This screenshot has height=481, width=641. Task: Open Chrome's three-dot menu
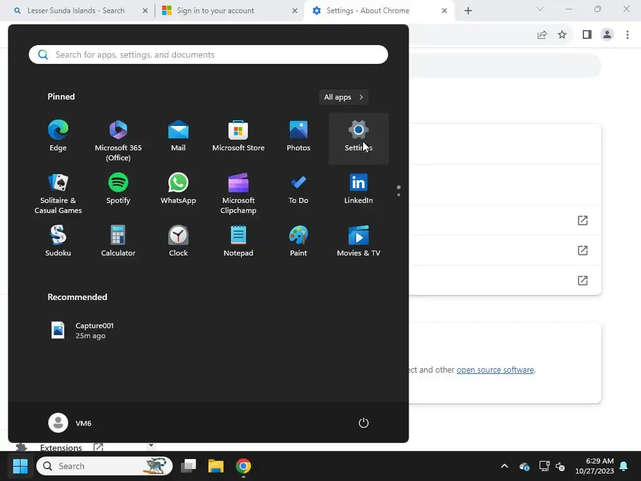point(627,35)
